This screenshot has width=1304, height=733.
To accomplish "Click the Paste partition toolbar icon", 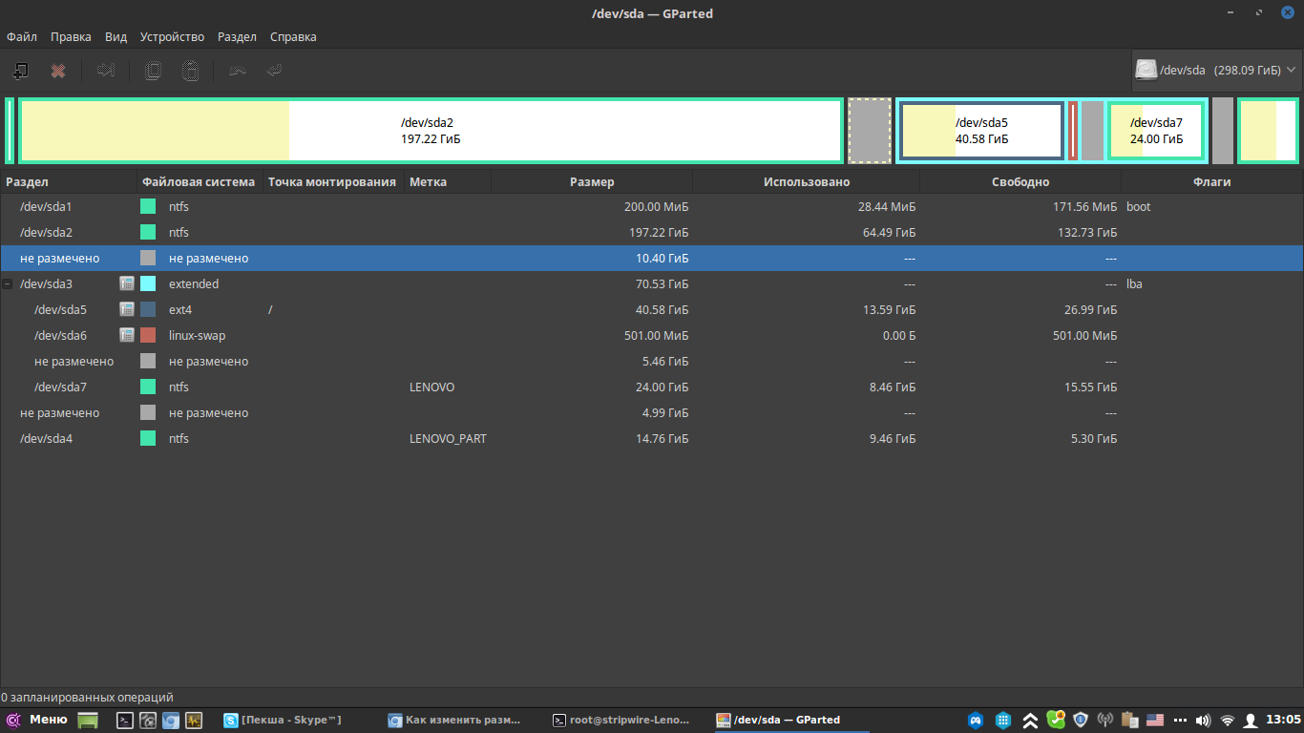I will 191,71.
